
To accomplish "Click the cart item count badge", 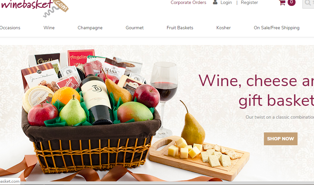I will (291, 2).
